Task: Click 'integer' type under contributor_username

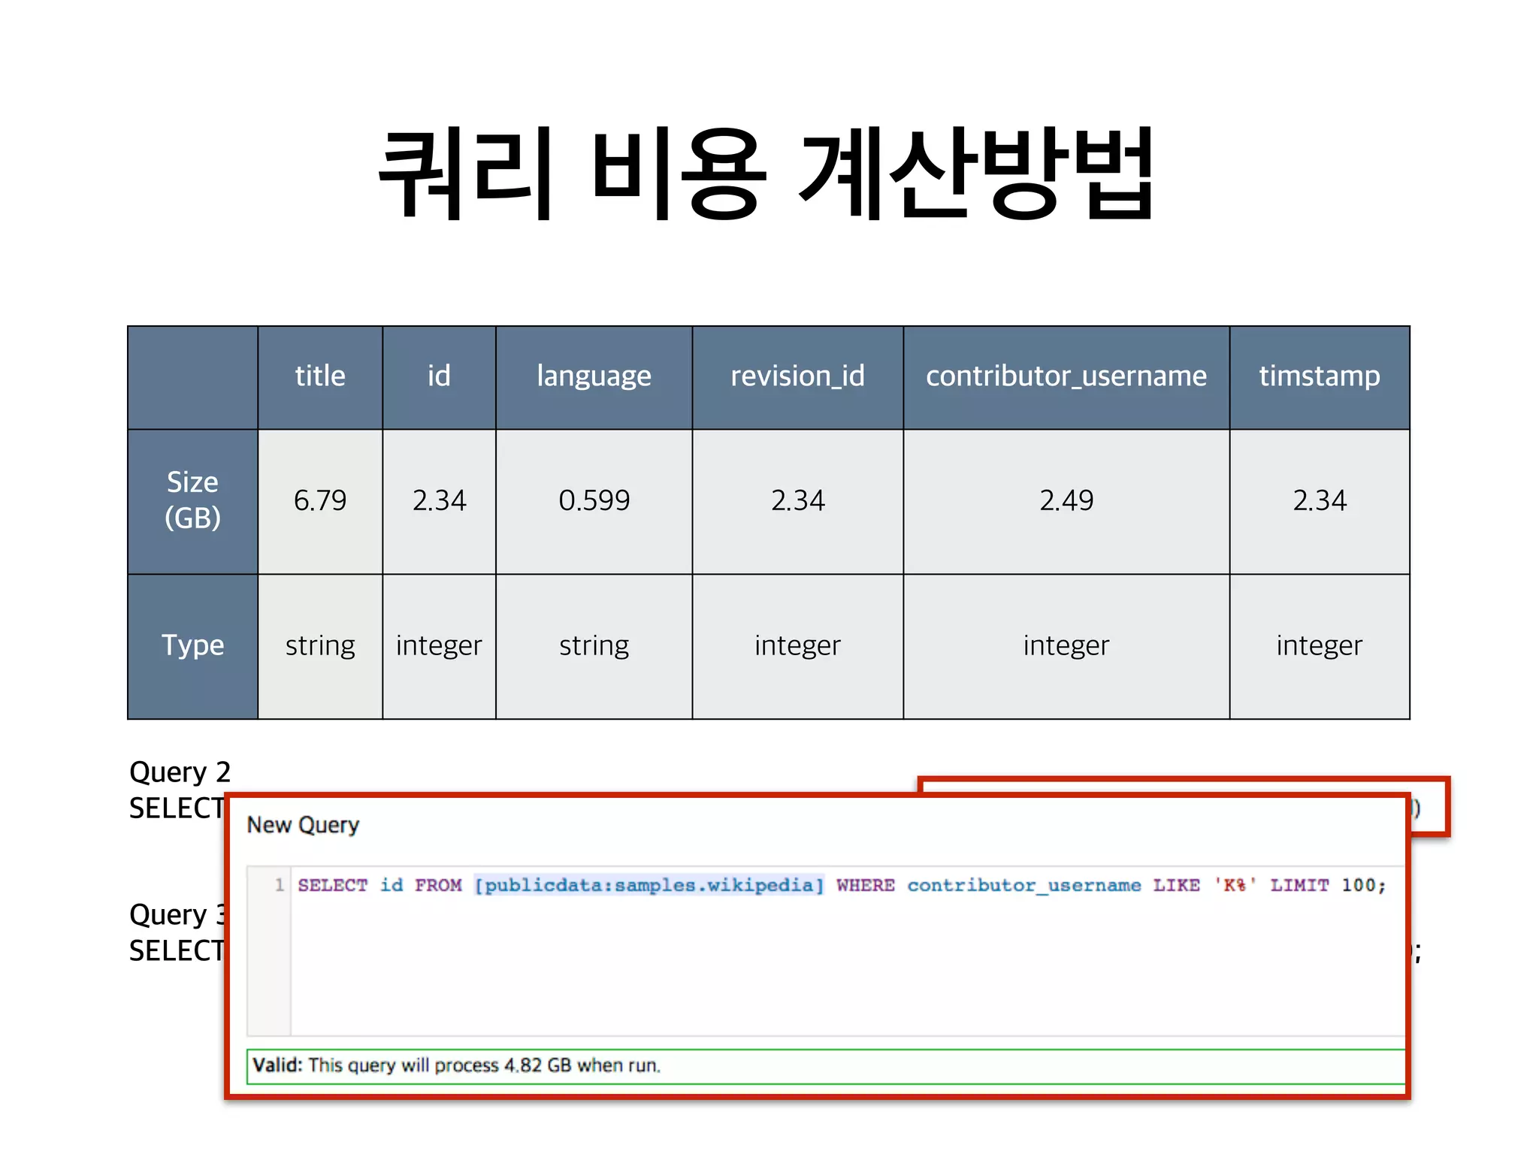Action: [x=1066, y=646]
